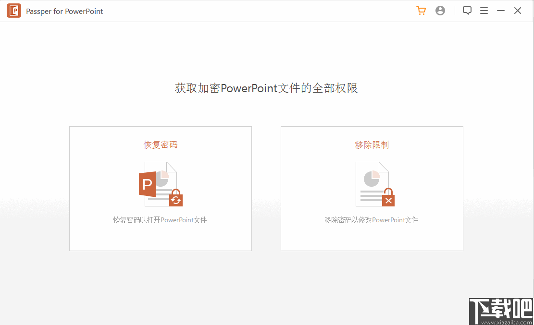Click the 获取加密PowerPoint文件的全部权限 title

(x=267, y=88)
